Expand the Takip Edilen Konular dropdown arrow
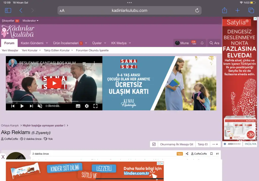 click(x=72, y=50)
